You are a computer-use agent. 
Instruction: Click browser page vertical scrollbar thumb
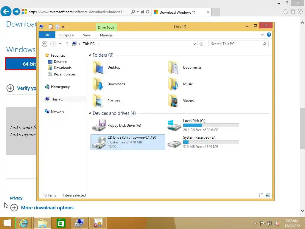(302, 128)
